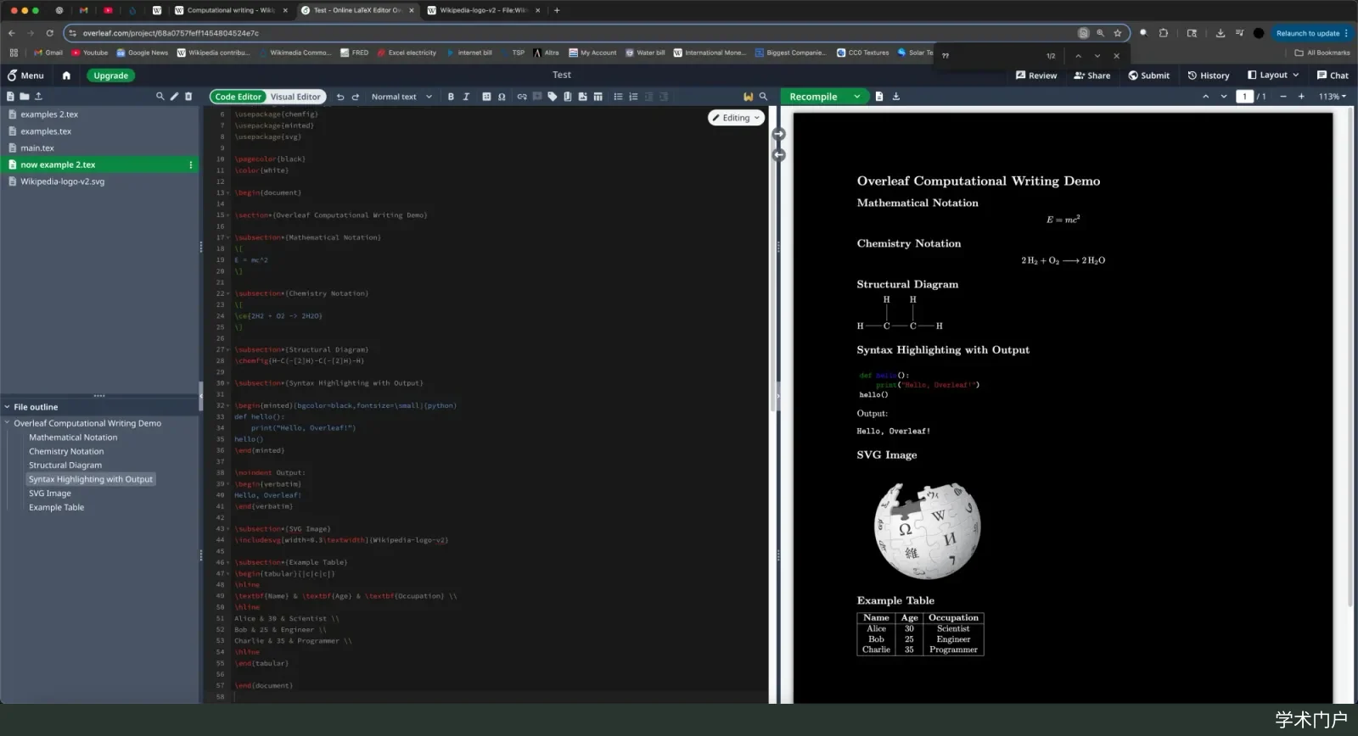Redo the last edit
Viewport: 1358px width, 736px height.
[356, 97]
